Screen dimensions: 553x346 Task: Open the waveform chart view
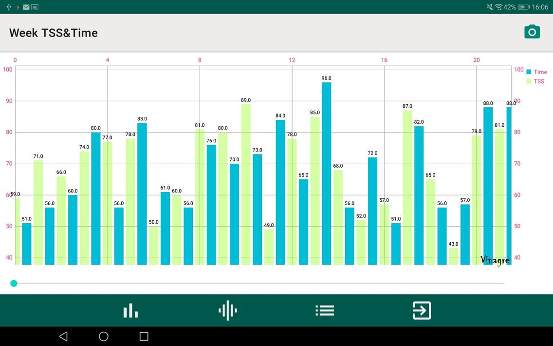pos(227,310)
